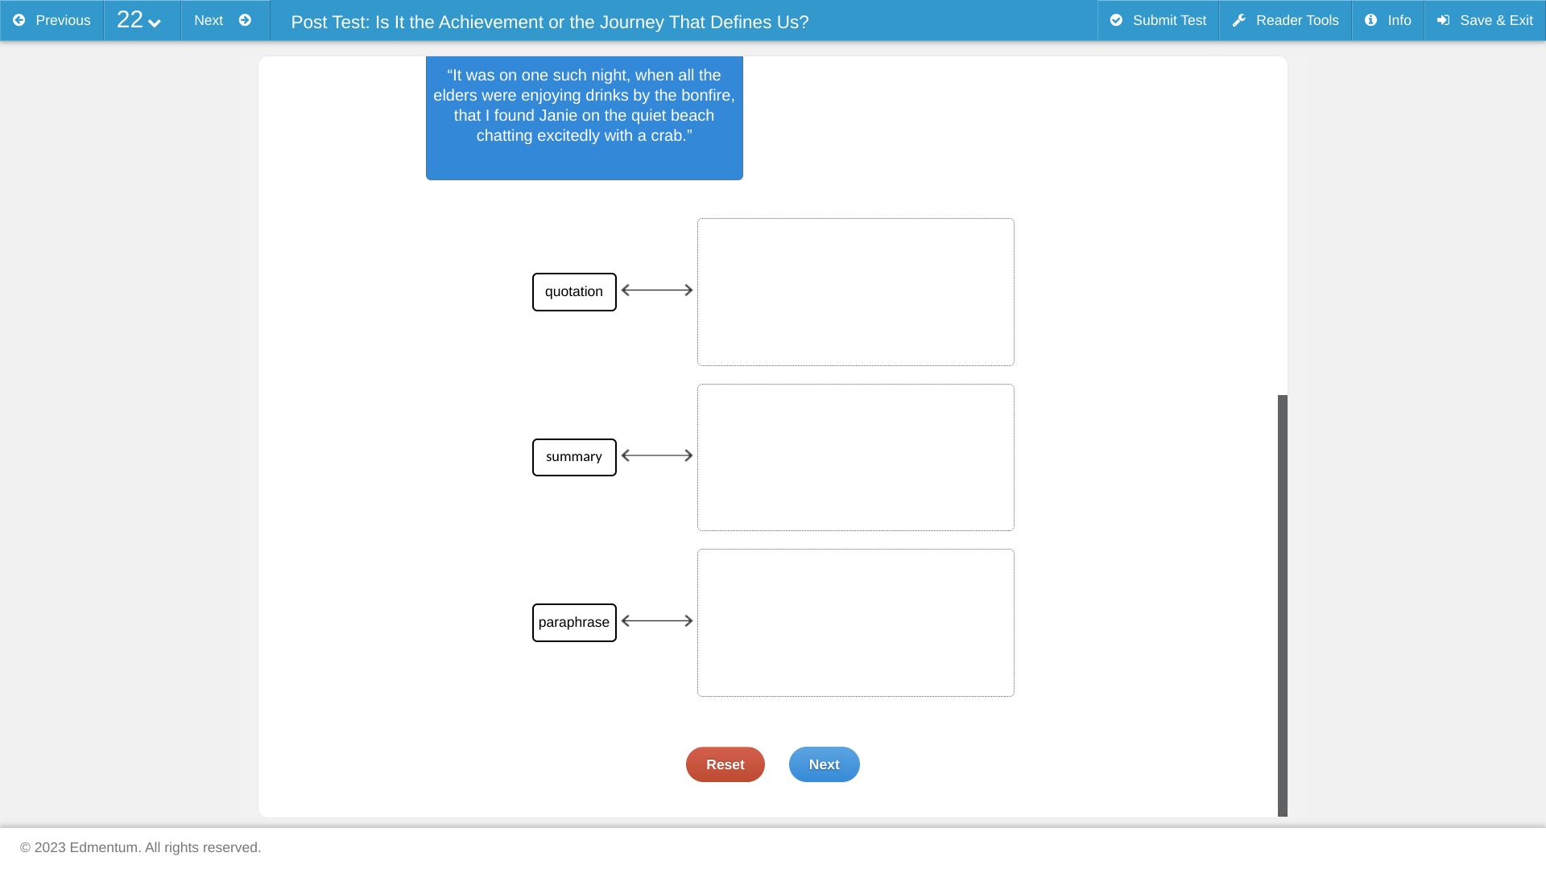The image size is (1546, 869).
Task: Select the Reader Tools menu item
Action: (1285, 20)
